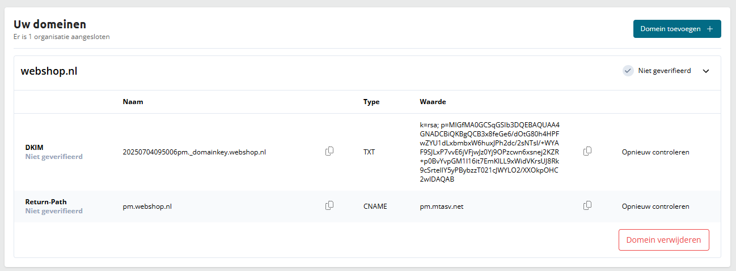Click the Naam column header
736x271 pixels.
(x=133, y=102)
